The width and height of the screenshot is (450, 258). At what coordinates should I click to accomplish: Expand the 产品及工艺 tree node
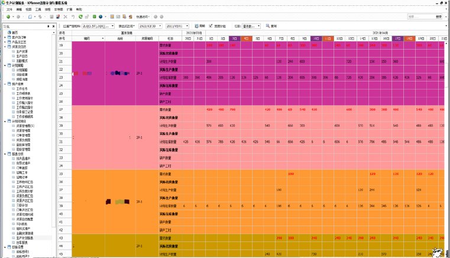[x=5, y=42]
